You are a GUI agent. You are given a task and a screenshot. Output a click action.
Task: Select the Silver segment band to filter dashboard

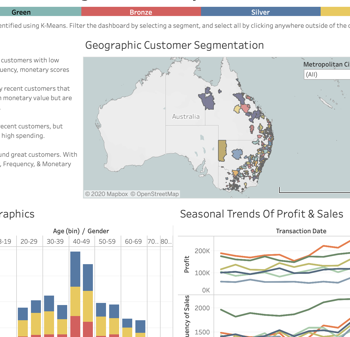pyautogui.click(x=260, y=12)
